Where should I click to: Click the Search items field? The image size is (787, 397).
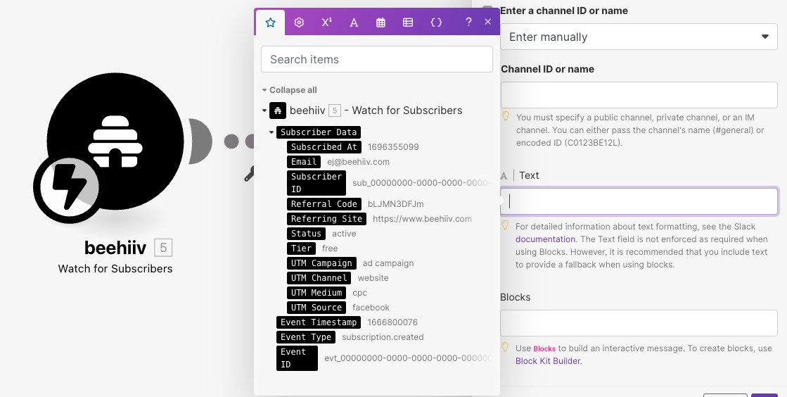point(376,59)
